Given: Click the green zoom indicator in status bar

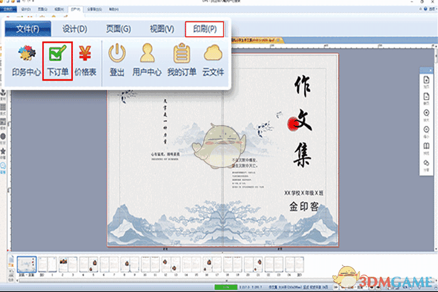Looking at the screenshot, I should tap(226, 287).
